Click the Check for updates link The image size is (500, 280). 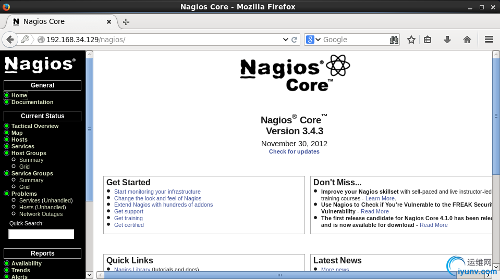[294, 151]
